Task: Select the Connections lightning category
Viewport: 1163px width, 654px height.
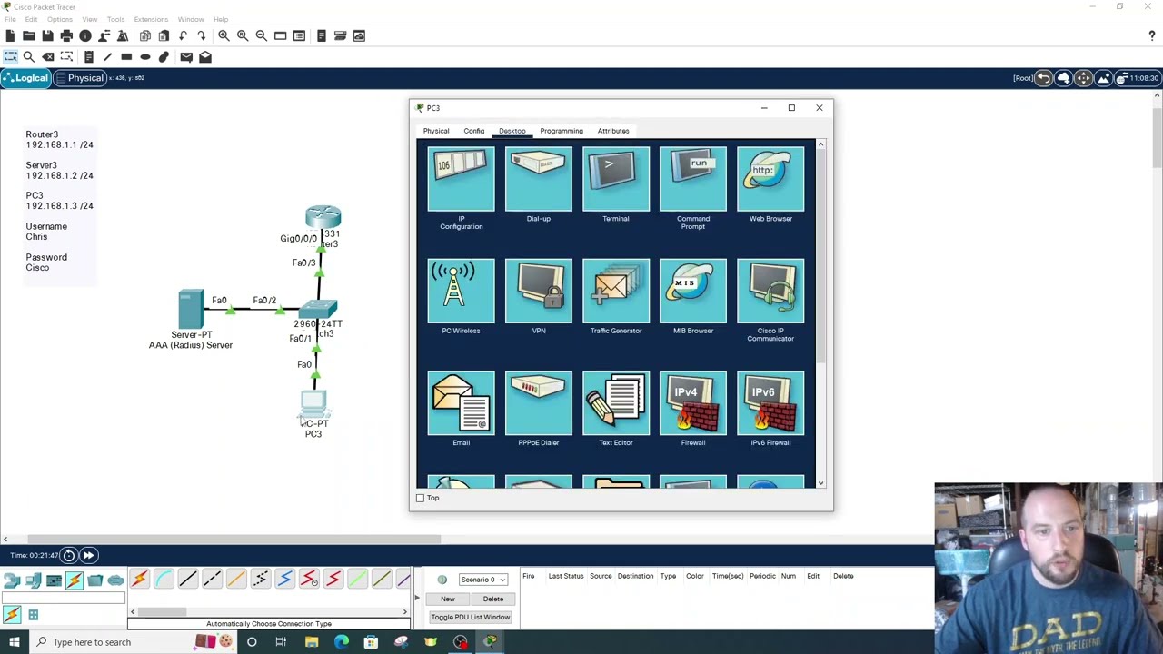Action: (75, 580)
